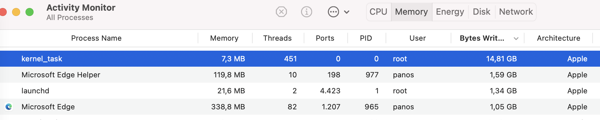
Task: Click the 451 threads value
Action: point(291,59)
